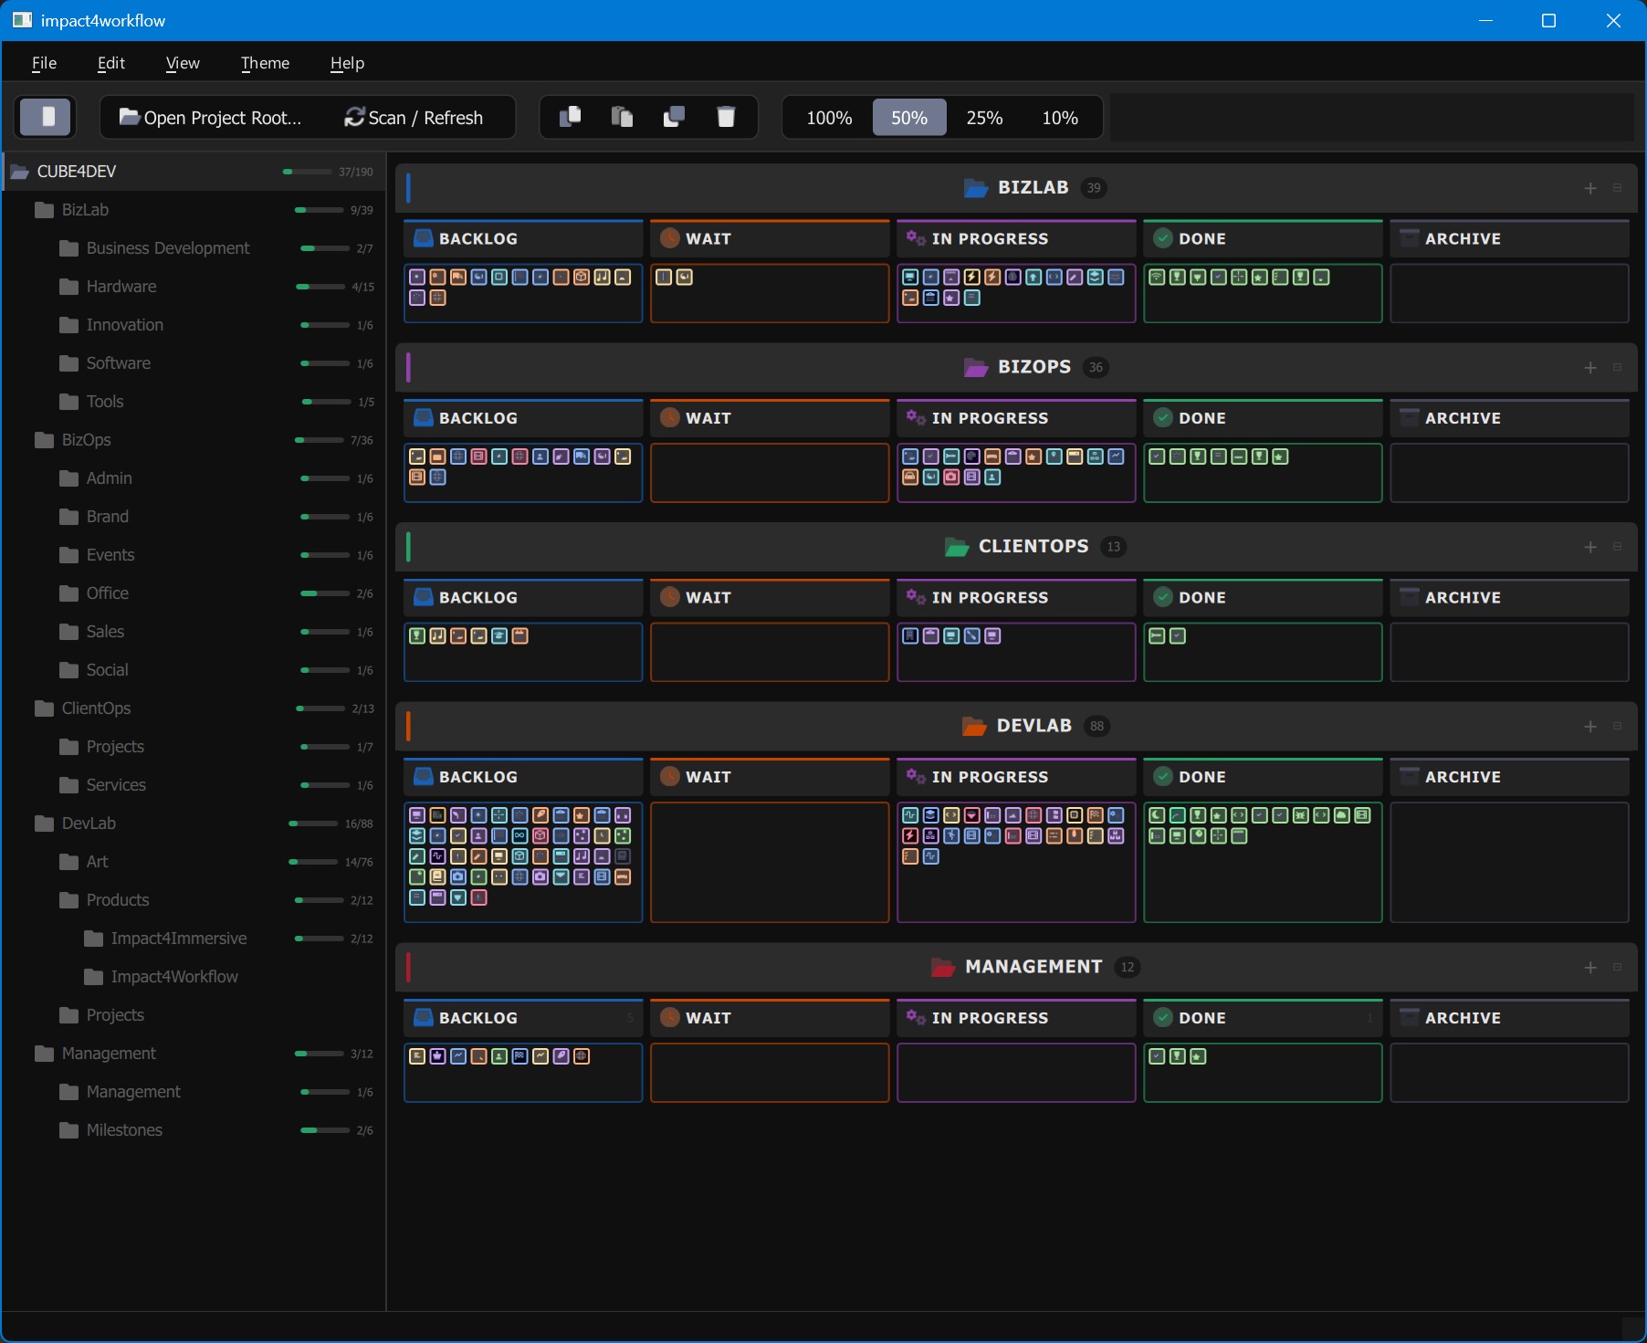The width and height of the screenshot is (1647, 1343).
Task: Click the Scan / Refresh button
Action: pyautogui.click(x=414, y=118)
